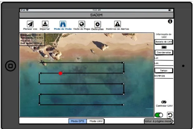The image size is (193, 129).
Task: Switch to Modo UAV
Action: 96,121
